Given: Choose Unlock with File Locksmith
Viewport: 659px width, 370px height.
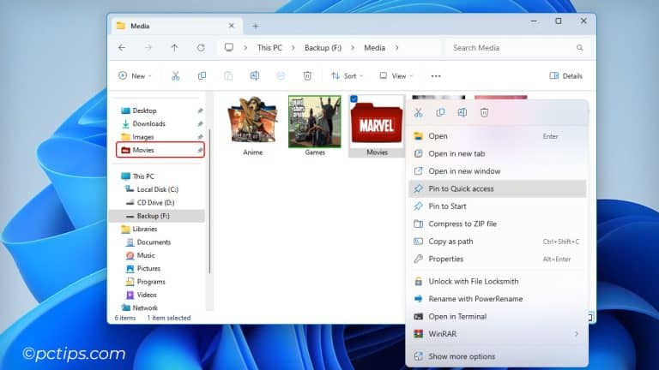Looking at the screenshot, I should point(497,282).
